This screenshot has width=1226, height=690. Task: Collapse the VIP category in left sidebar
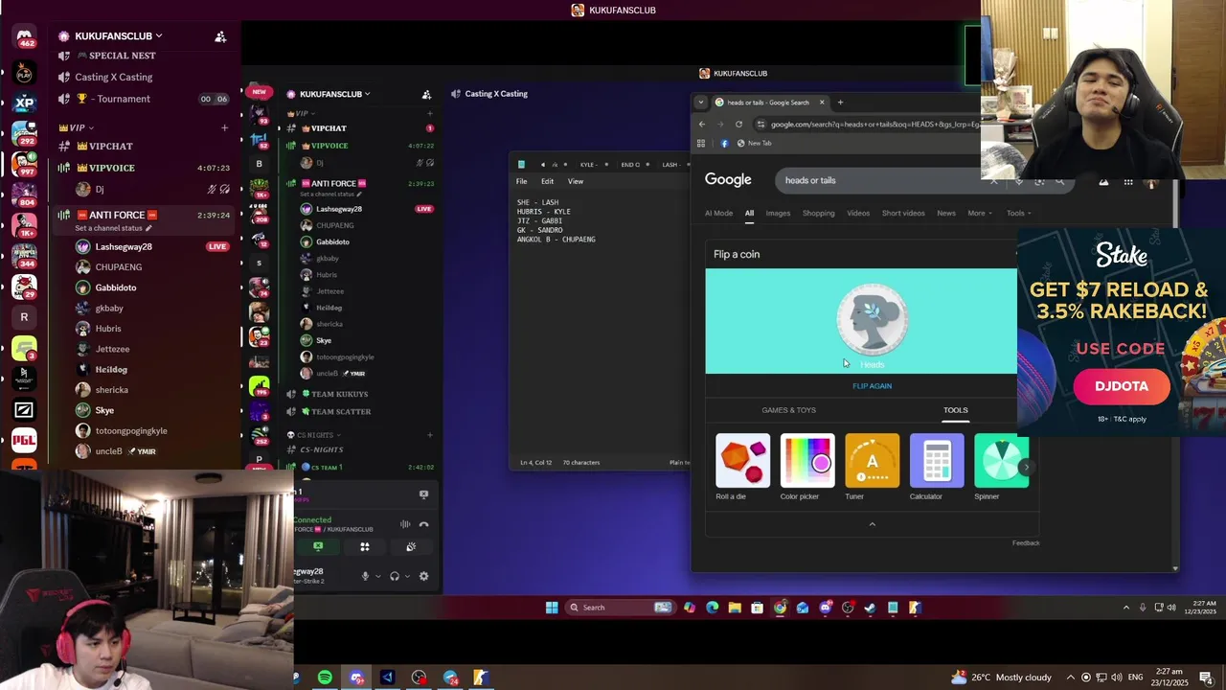point(77,127)
